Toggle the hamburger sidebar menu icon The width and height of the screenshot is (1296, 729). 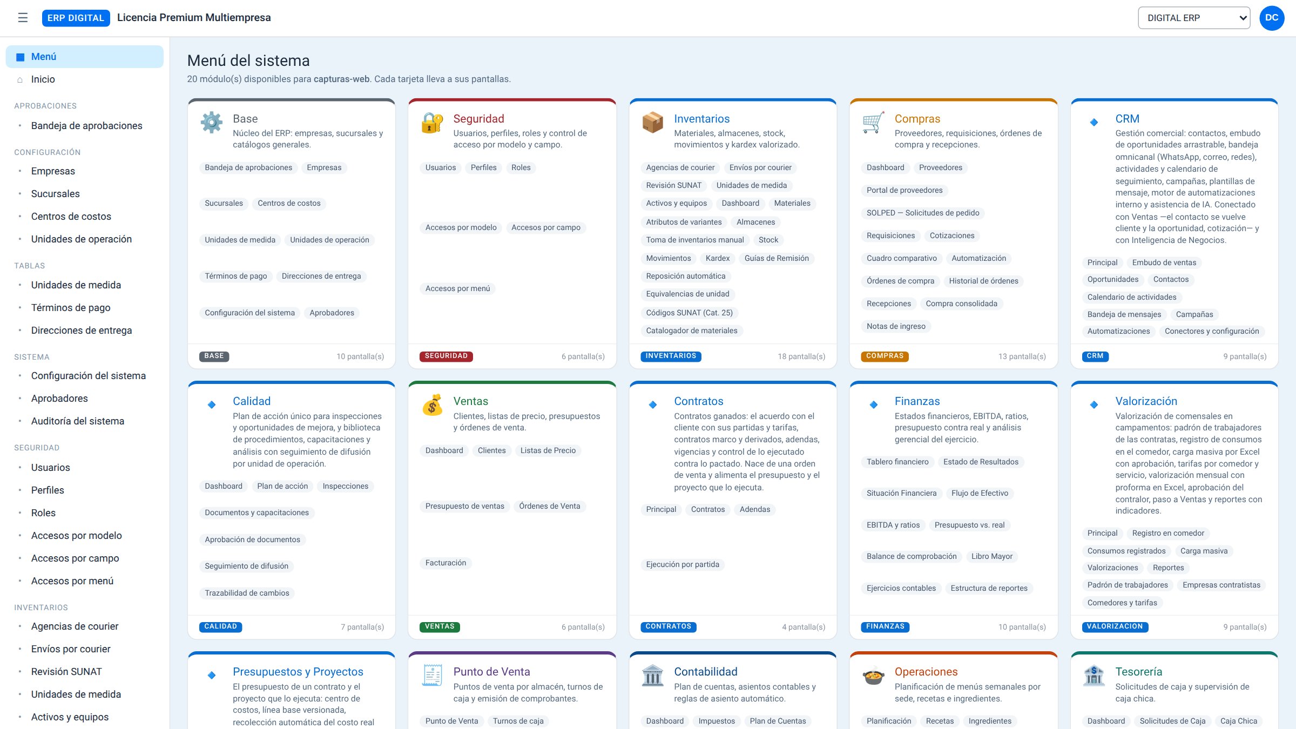pos(23,18)
